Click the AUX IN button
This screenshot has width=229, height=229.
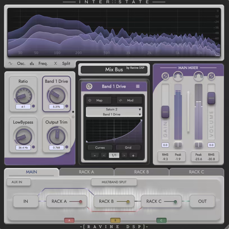pos(19,182)
